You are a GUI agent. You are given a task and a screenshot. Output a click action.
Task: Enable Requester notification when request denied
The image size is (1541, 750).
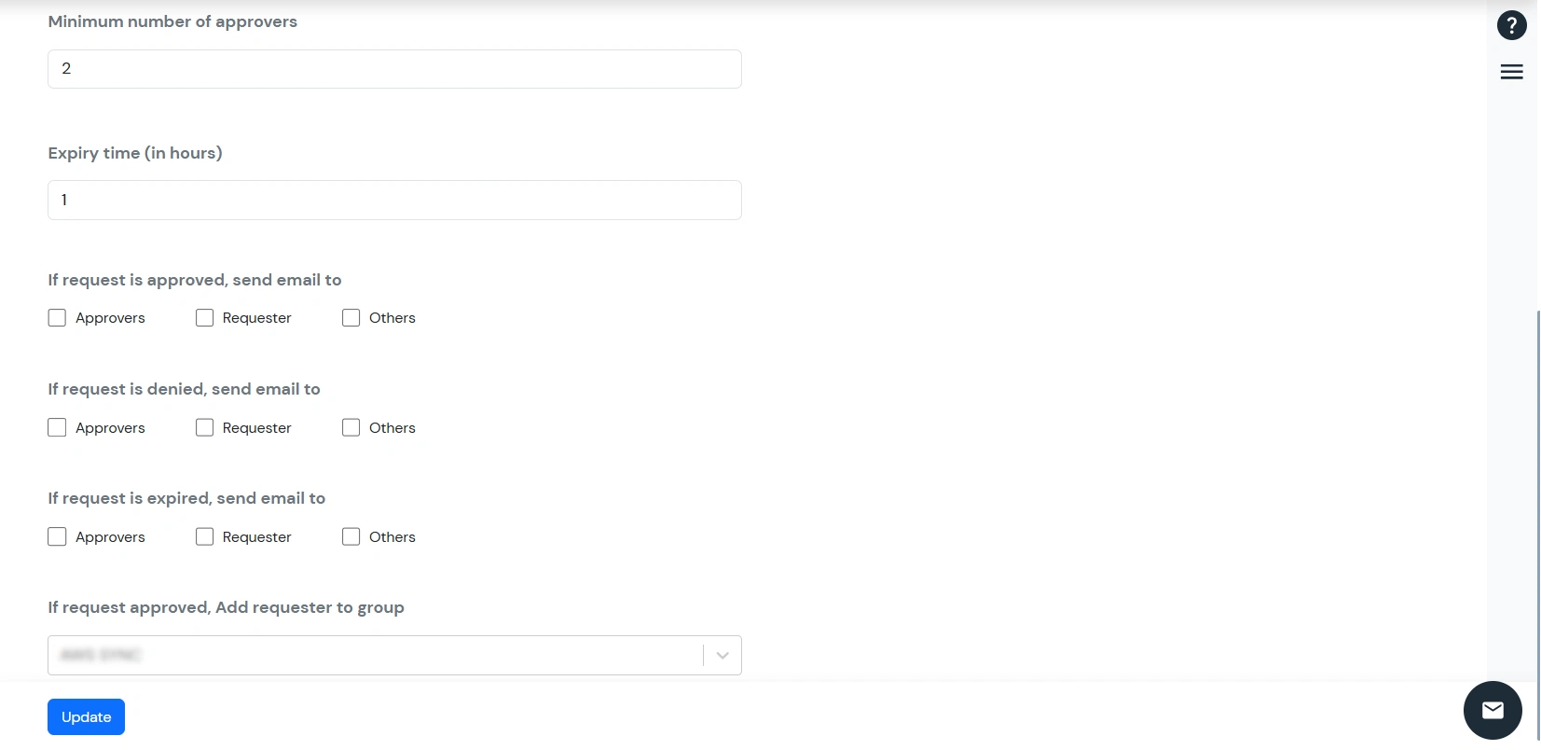204,427
